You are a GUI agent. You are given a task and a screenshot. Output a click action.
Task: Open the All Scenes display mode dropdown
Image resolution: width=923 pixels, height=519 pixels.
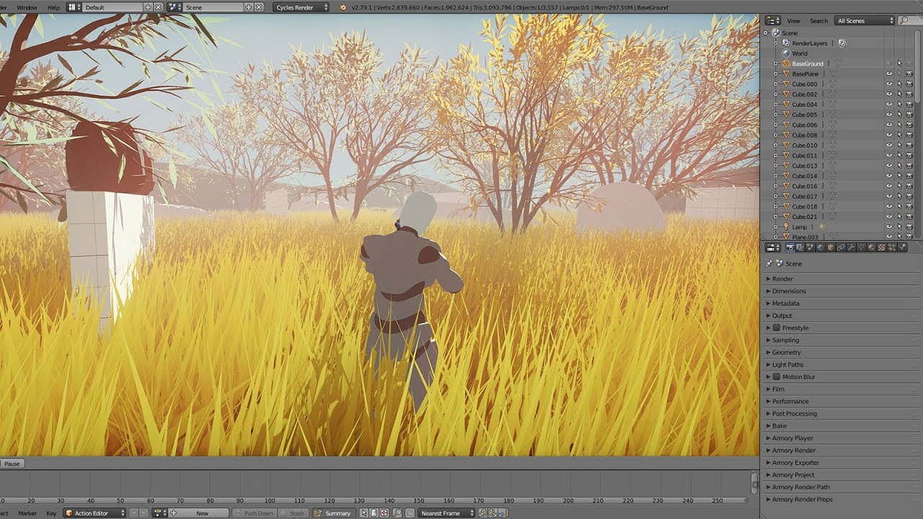[x=864, y=21]
